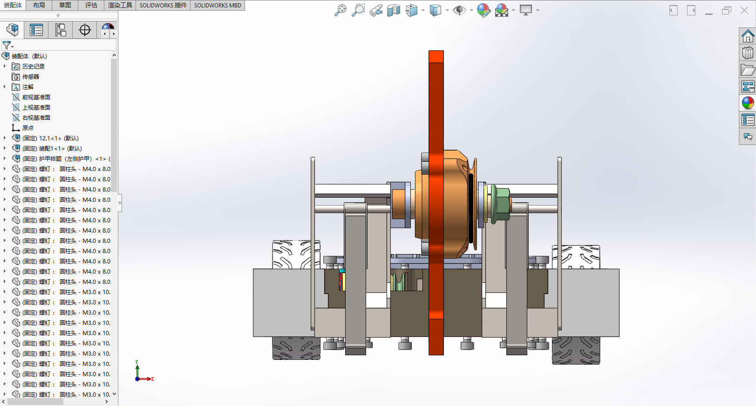Open the Display Style dropdown arrow
The width and height of the screenshot is (756, 406).
coord(447,10)
